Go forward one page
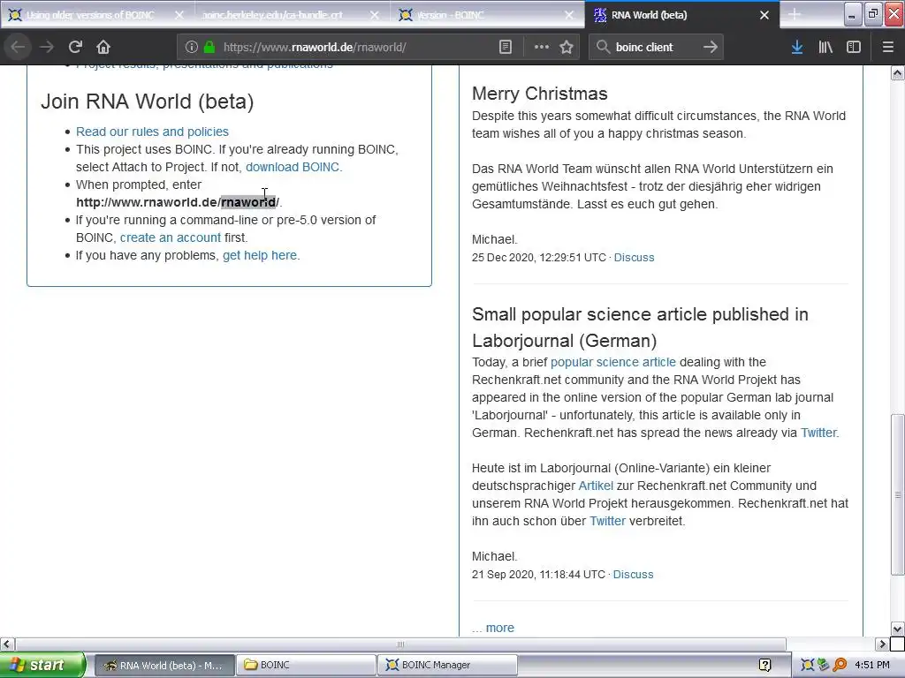The height and width of the screenshot is (678, 905). 47,47
